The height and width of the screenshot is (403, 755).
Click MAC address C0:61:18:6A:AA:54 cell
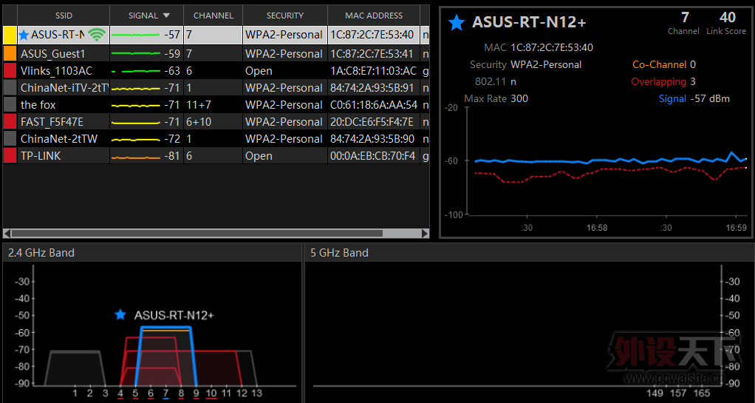(x=374, y=104)
